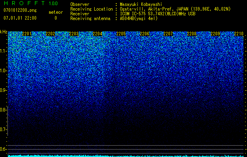Click the 2209 time marker
This screenshot has width=247, height=157.
(x=215, y=33)
